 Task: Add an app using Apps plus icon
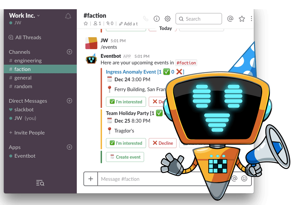(70, 147)
